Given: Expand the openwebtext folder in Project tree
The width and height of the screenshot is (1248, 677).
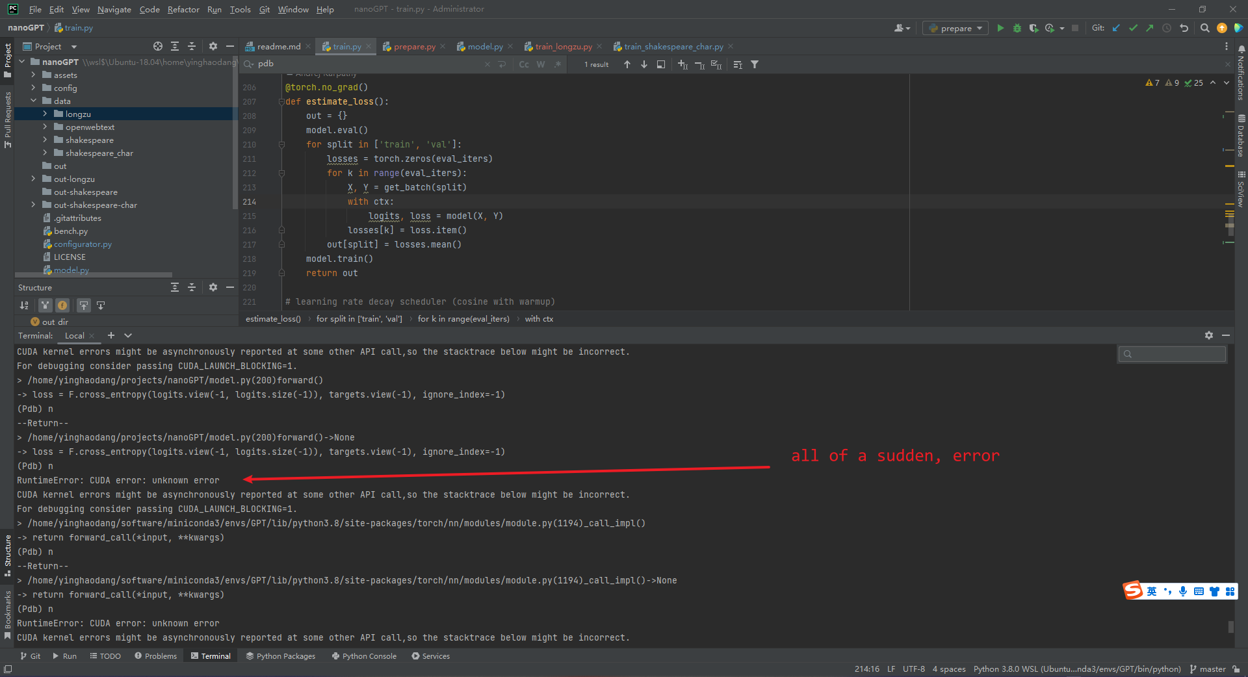Looking at the screenshot, I should pos(45,127).
